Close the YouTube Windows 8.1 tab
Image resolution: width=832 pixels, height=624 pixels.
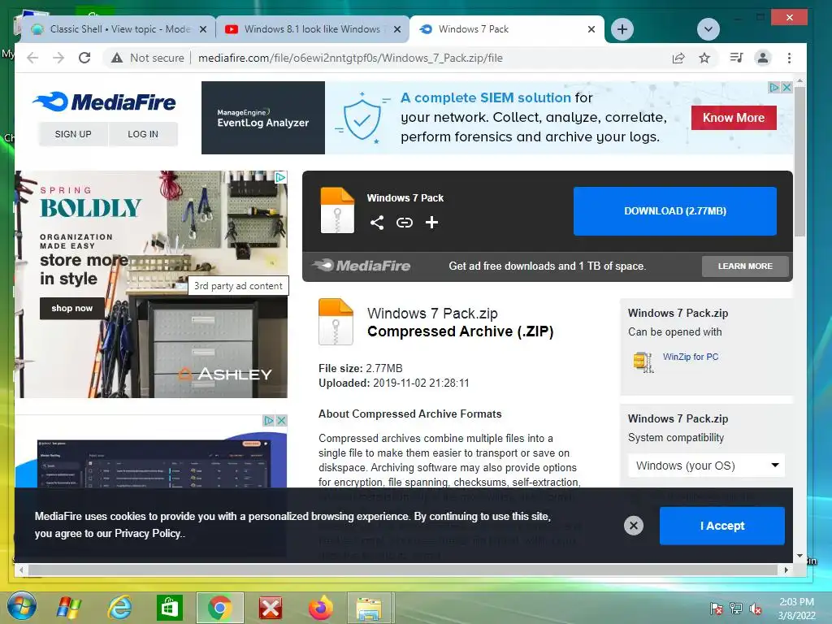click(396, 29)
